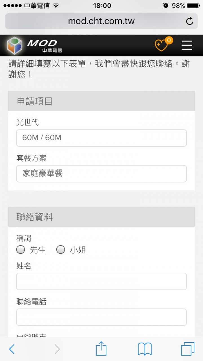The width and height of the screenshot is (203, 361).
Task: Reload the page with refresh icon
Action: (x=189, y=21)
